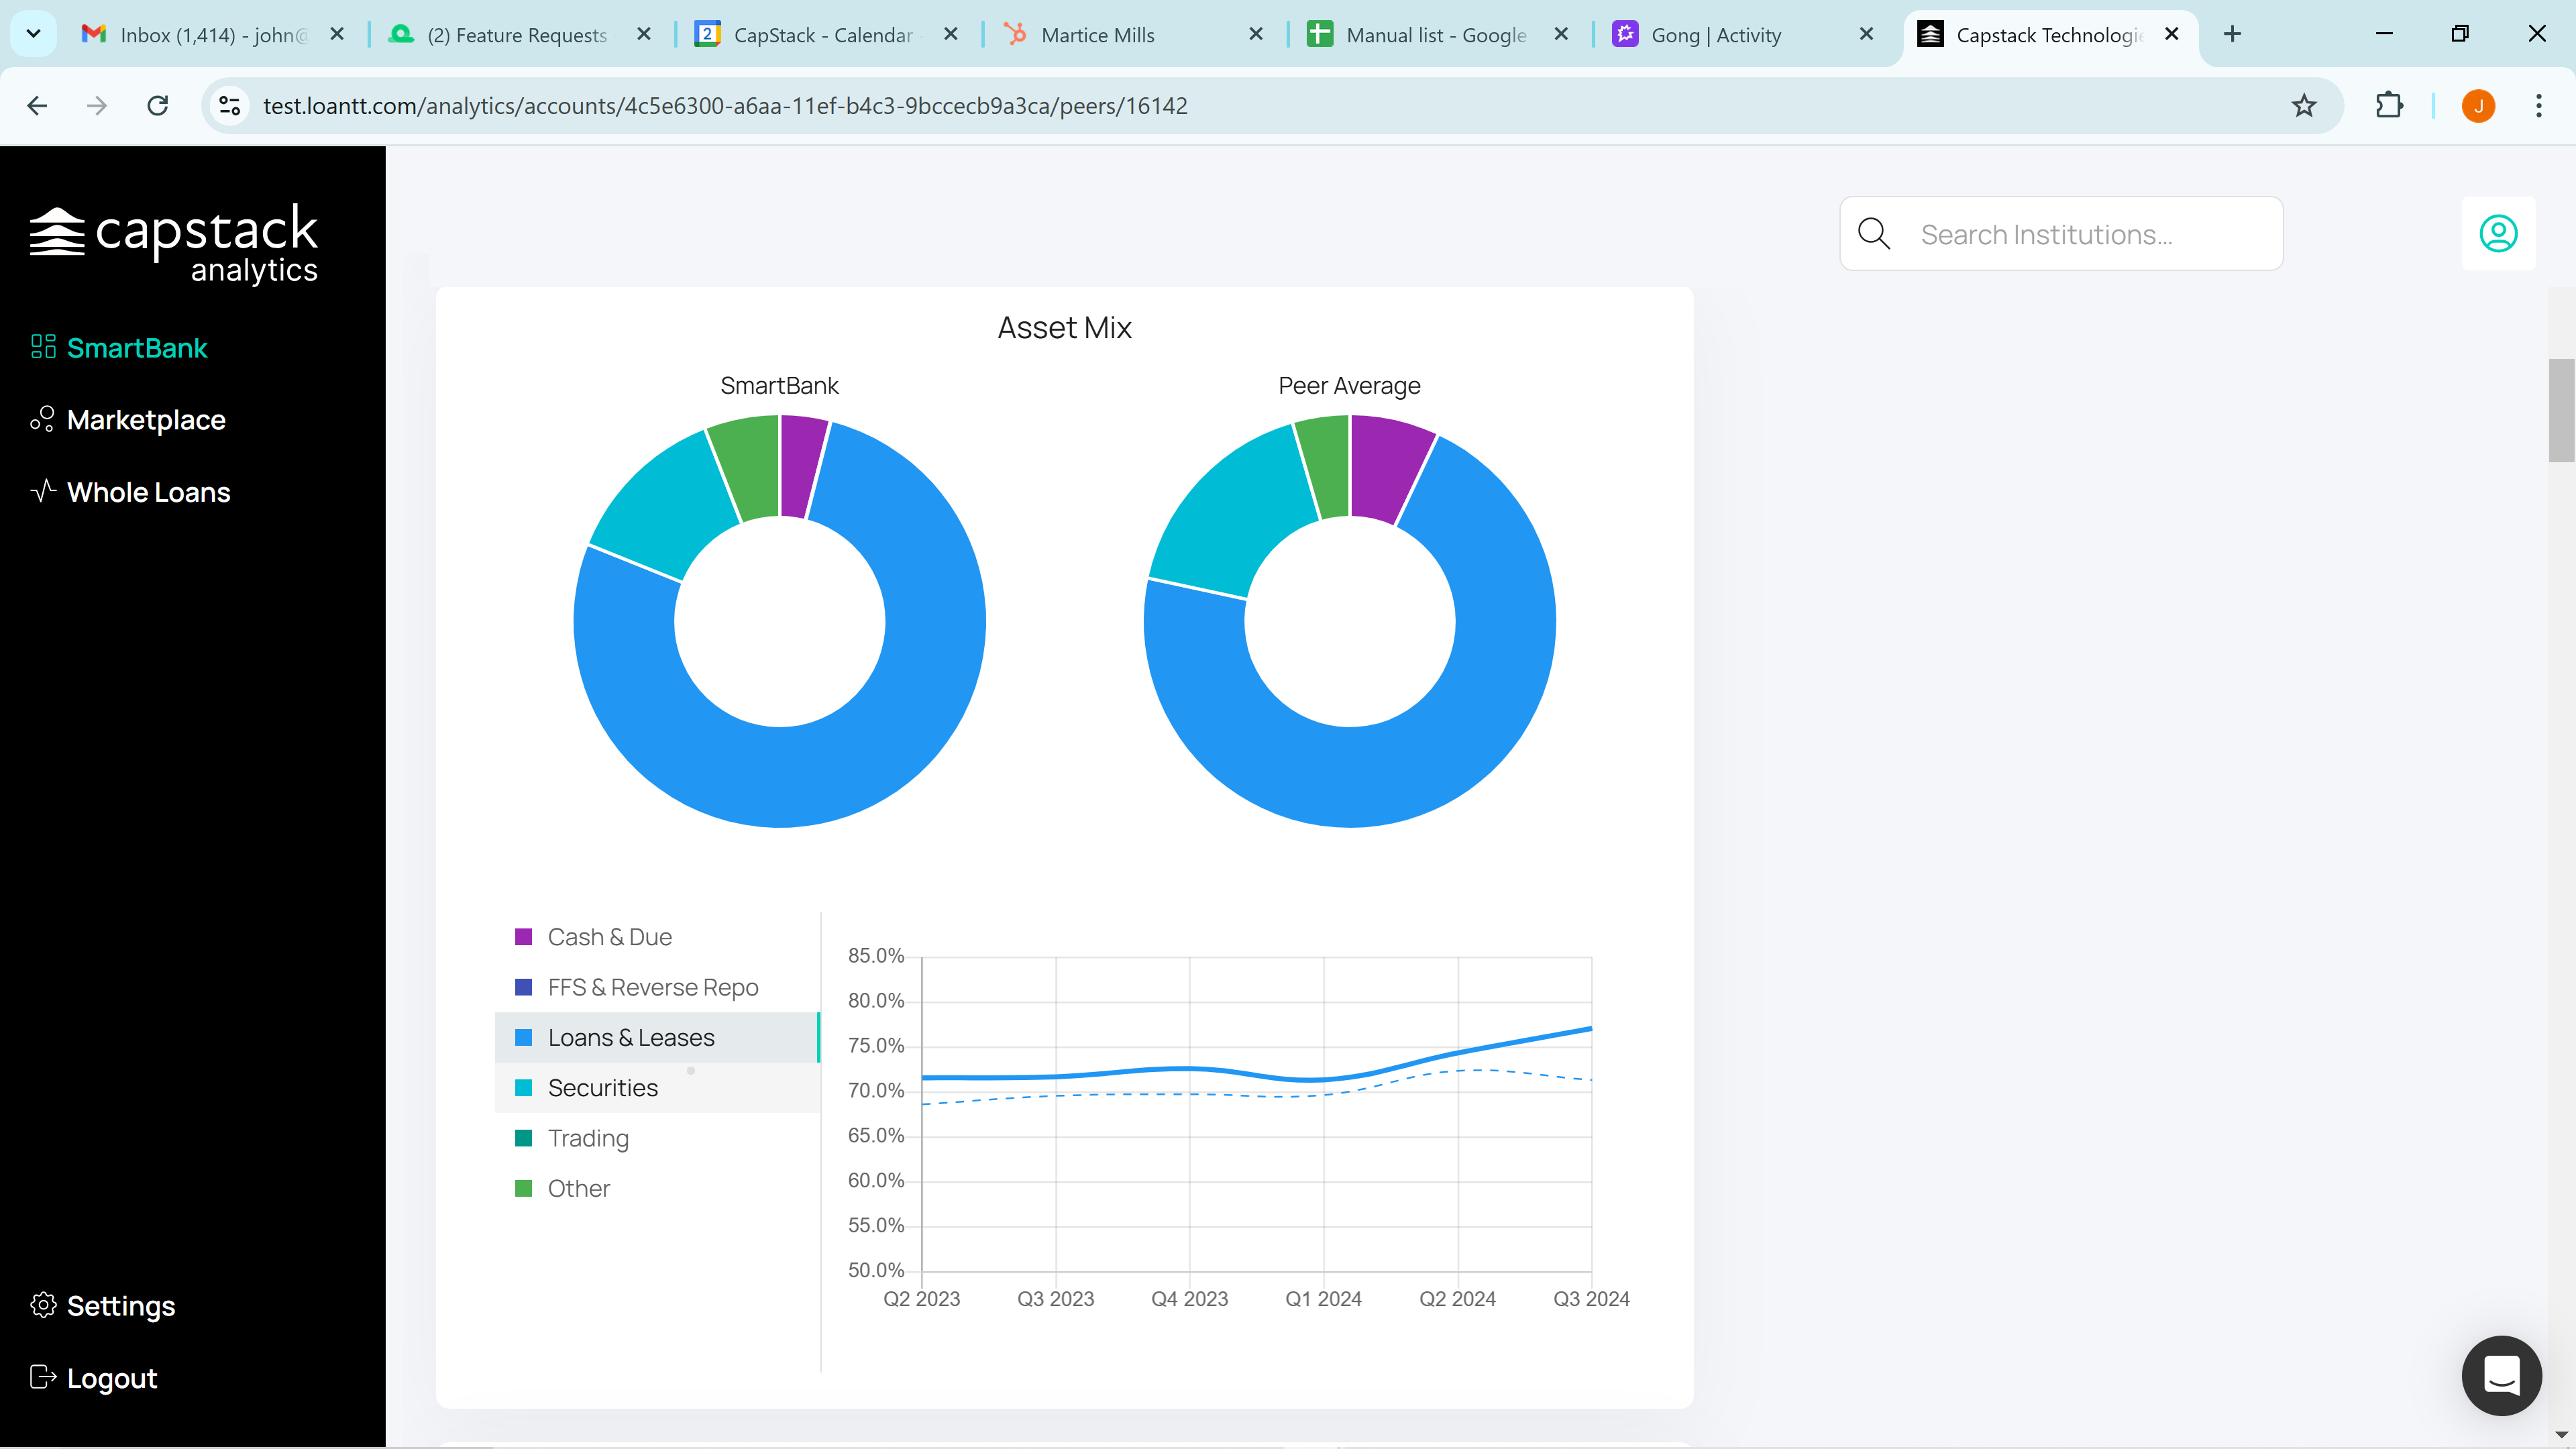Reload the current page

[158, 106]
